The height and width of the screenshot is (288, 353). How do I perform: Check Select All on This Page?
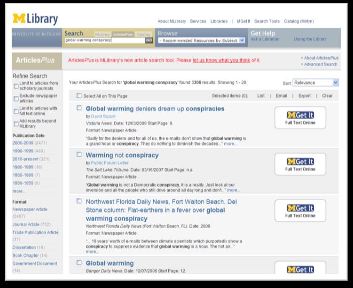pyautogui.click(x=79, y=96)
